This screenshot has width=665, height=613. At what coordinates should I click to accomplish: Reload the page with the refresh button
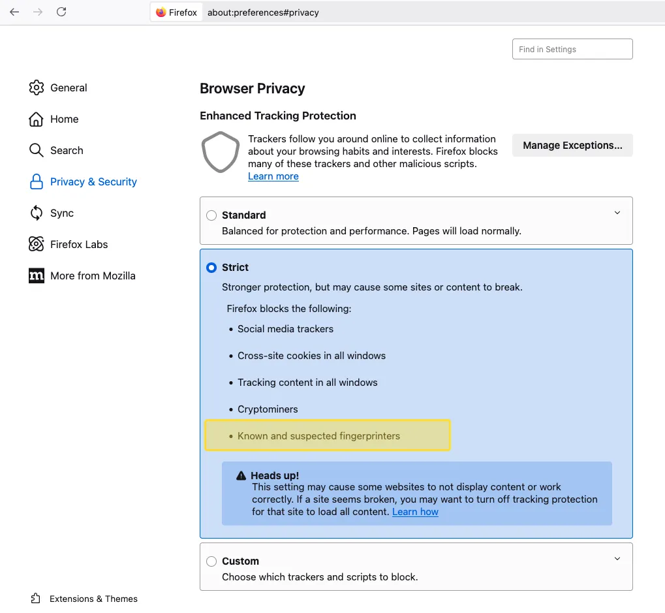[x=61, y=12]
